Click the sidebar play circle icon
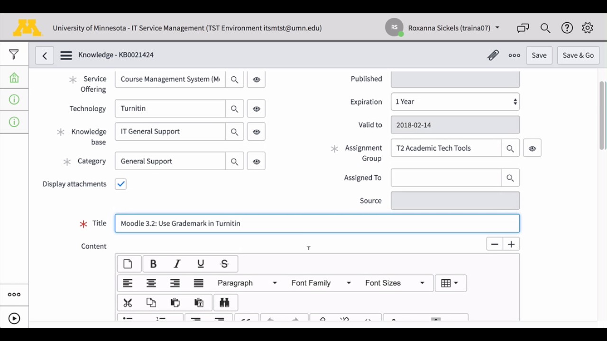 point(14,319)
